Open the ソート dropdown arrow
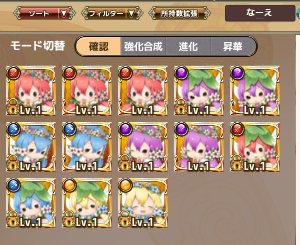 (63, 13)
